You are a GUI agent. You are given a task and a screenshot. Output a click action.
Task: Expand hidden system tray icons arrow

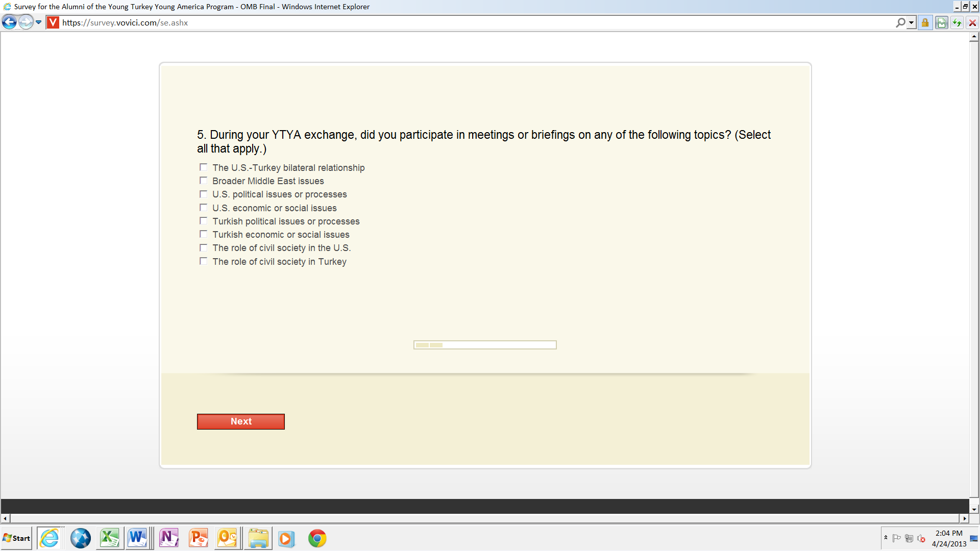click(x=886, y=538)
